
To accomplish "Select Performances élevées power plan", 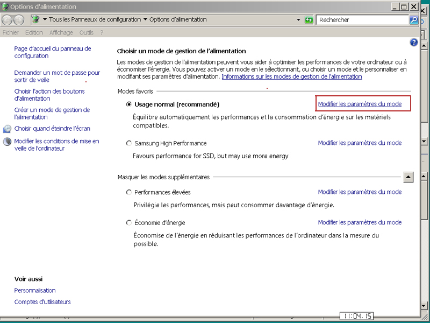I will pos(128,192).
